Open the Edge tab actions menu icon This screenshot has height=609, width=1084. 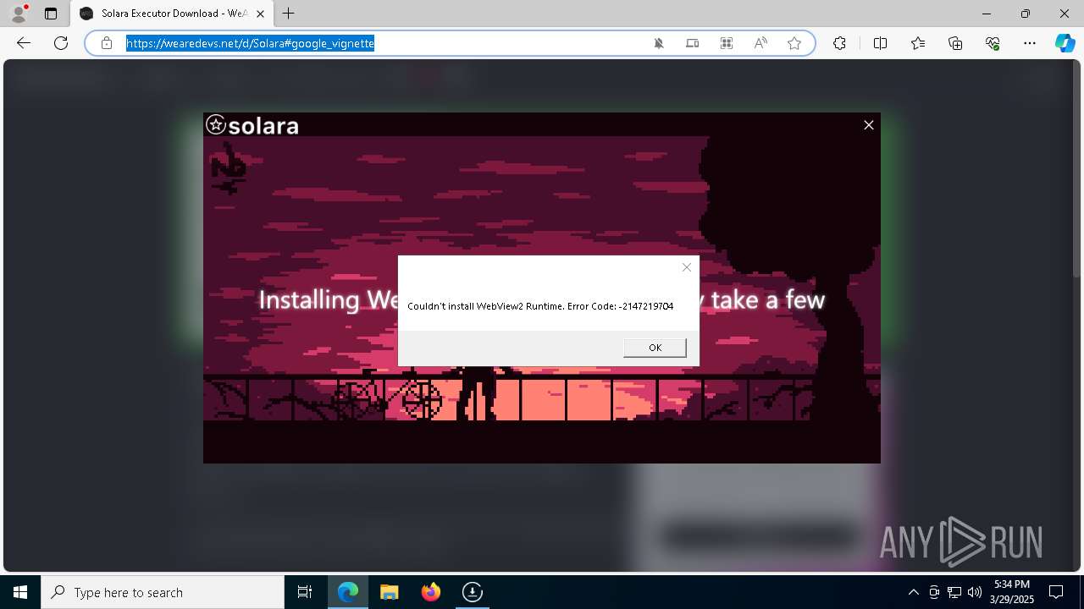click(51, 14)
